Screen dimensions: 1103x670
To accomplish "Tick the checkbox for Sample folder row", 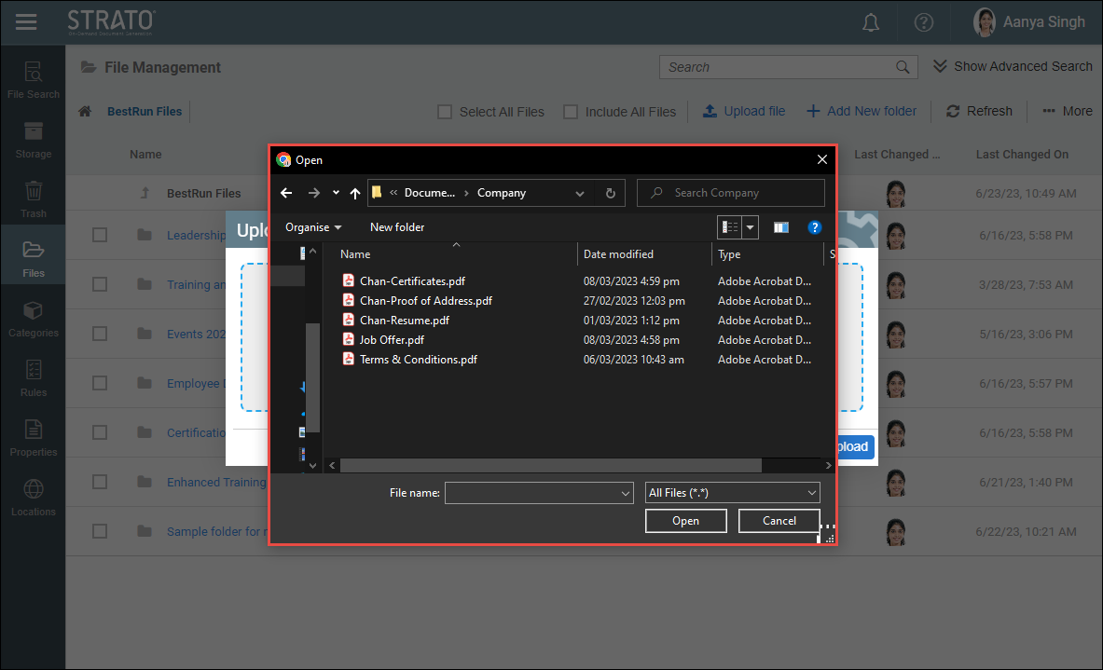I will (100, 531).
